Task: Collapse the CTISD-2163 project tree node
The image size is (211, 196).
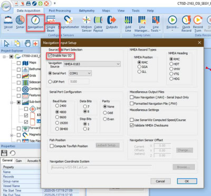Action: [4, 57]
